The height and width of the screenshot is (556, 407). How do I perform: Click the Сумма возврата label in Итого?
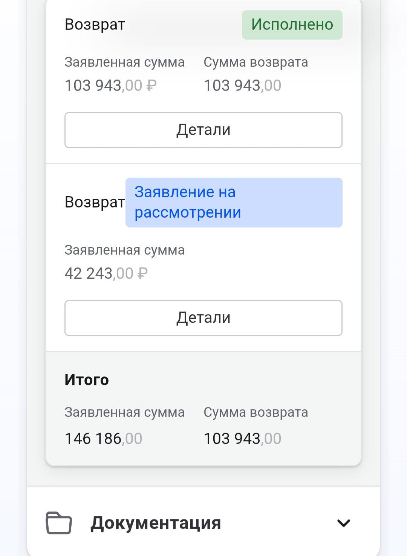coord(256,412)
